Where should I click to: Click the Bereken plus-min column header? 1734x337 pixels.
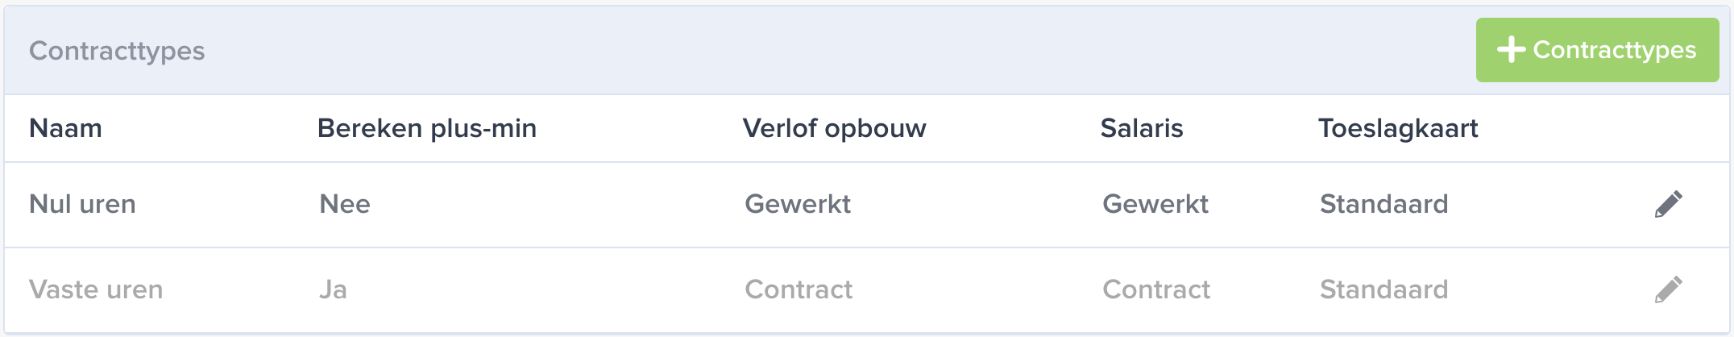click(x=427, y=129)
